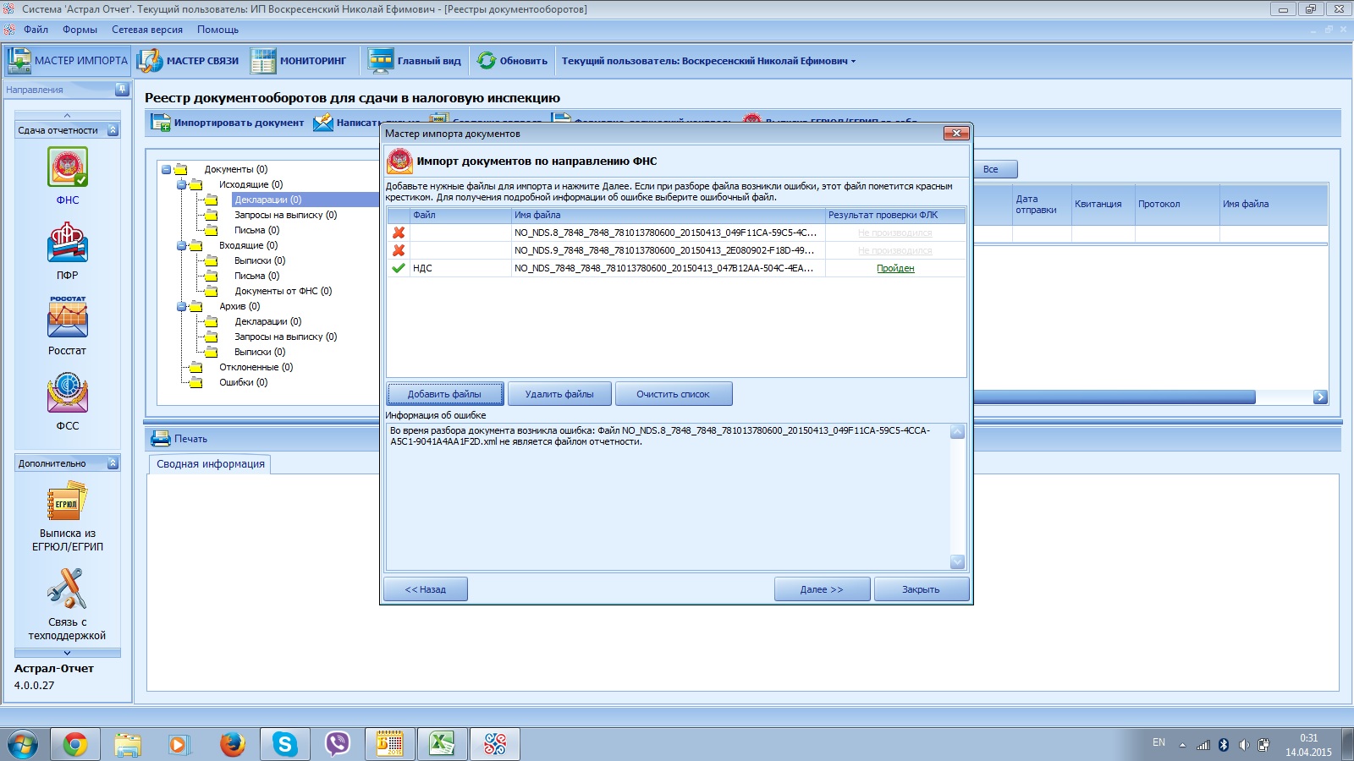
Task: Launch Мастер импорта from toolbar
Action: point(68,61)
